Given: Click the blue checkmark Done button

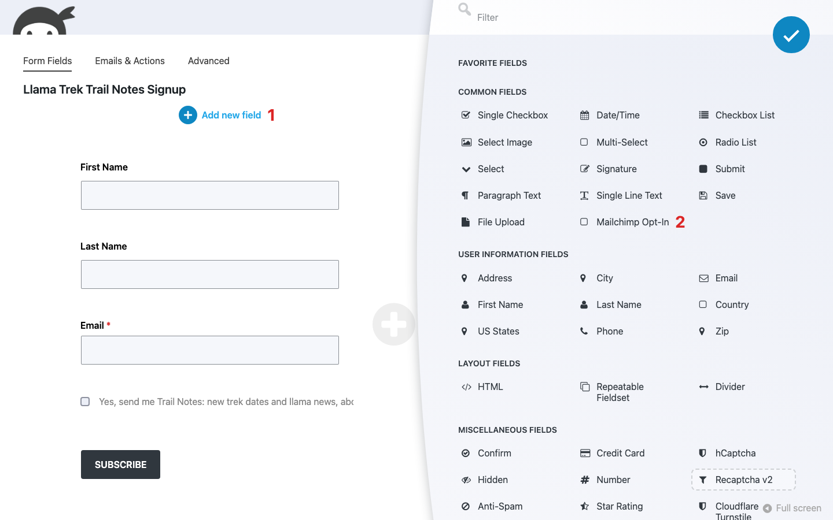Looking at the screenshot, I should pos(791,35).
